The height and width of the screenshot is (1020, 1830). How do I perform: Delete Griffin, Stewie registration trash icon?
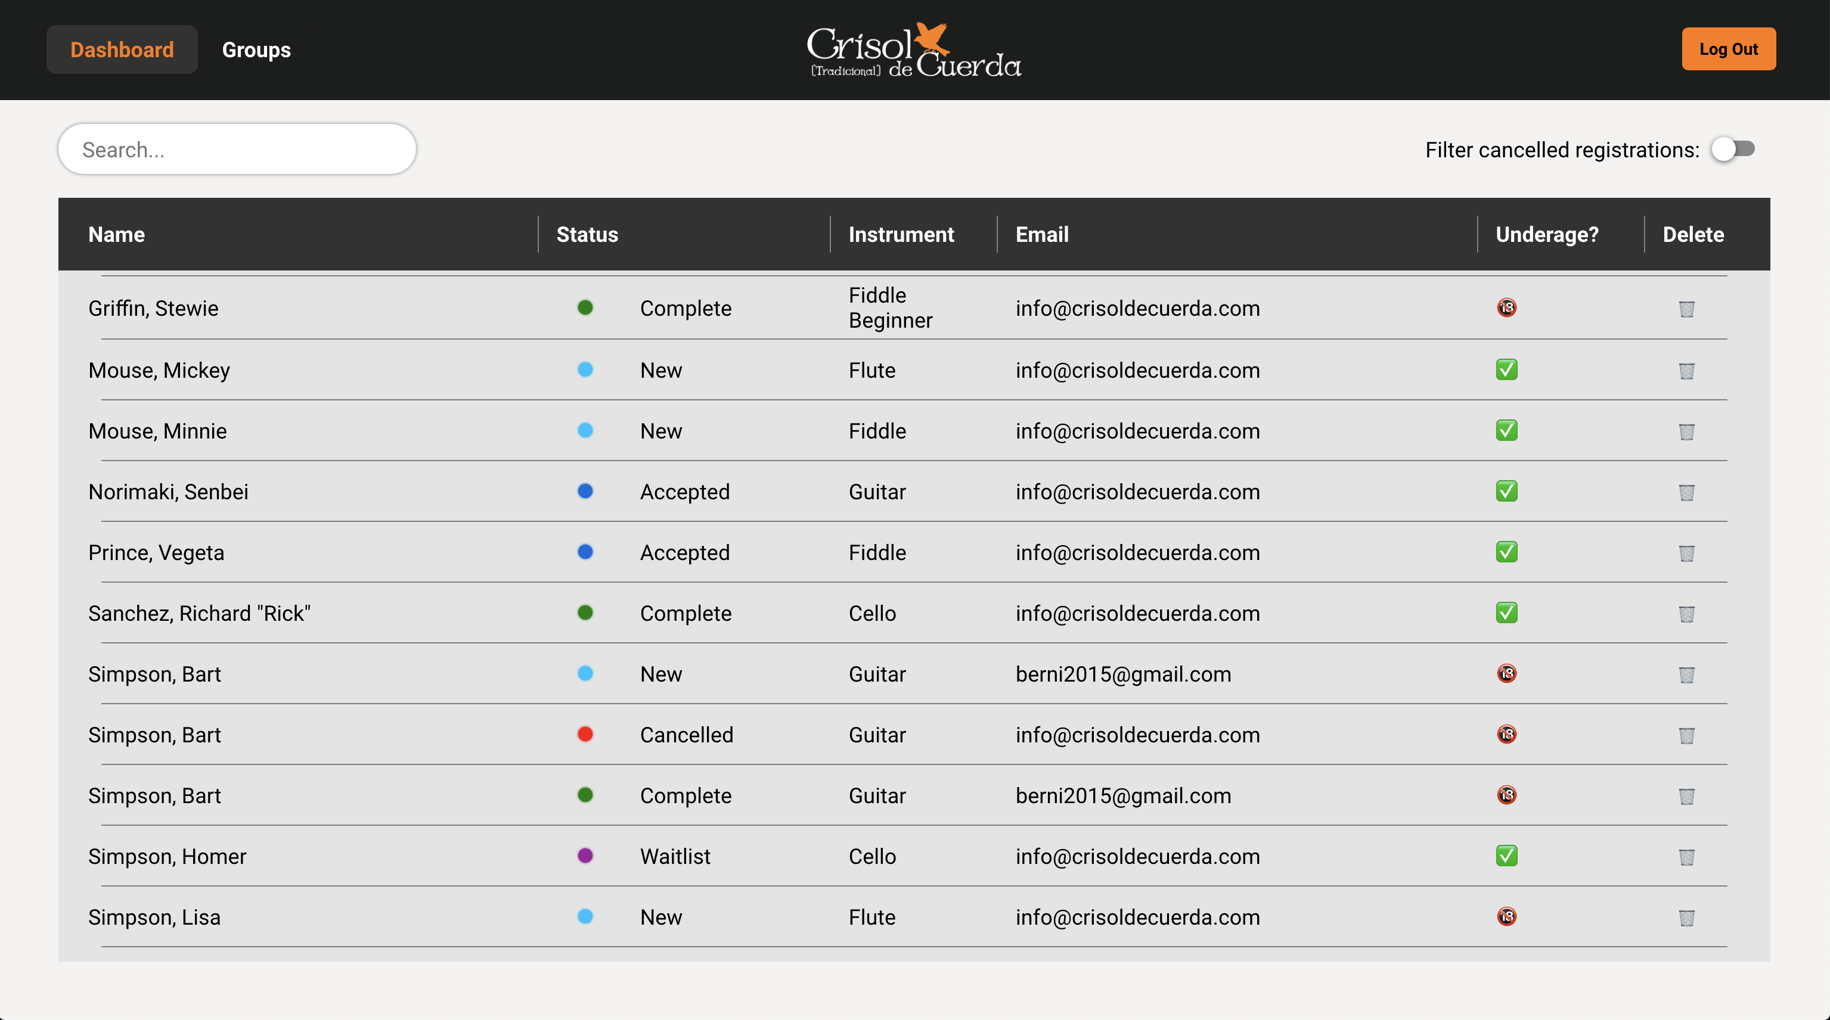pos(1686,309)
